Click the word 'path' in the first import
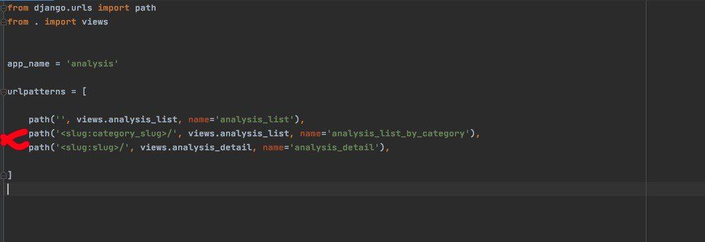Image resolution: width=705 pixels, height=242 pixels. tap(145, 8)
